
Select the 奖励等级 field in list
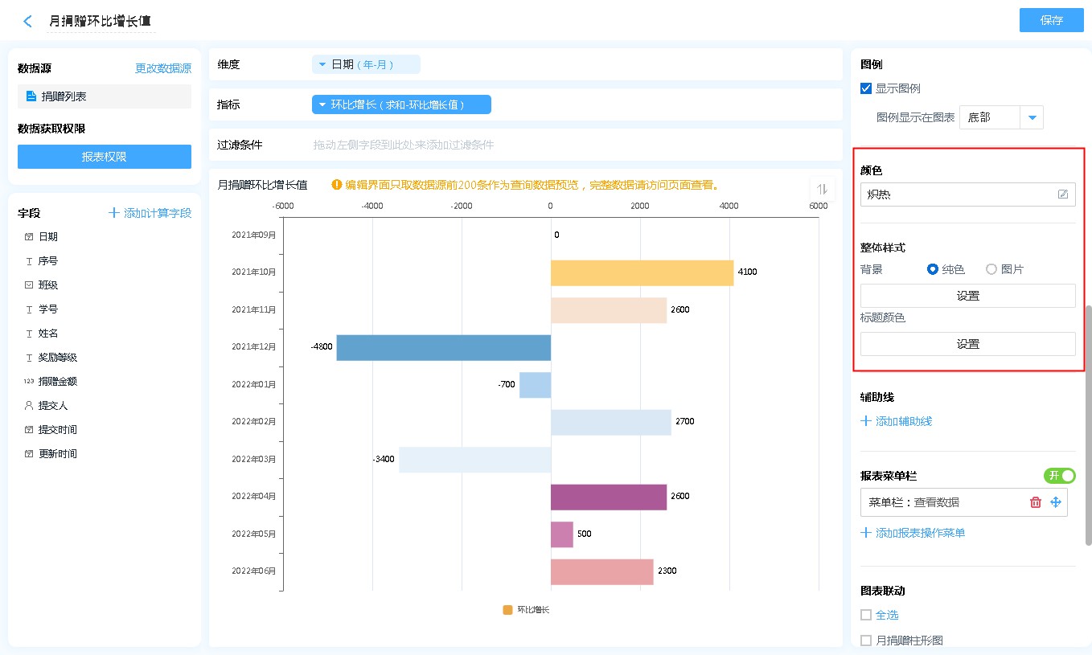(x=58, y=357)
